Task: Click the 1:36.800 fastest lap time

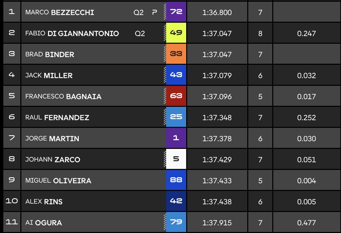Action: click(217, 13)
